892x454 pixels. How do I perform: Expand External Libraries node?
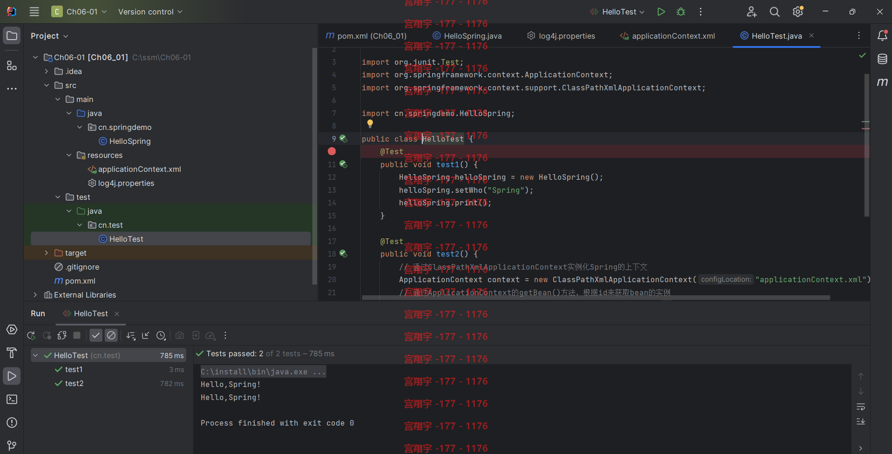coord(35,295)
